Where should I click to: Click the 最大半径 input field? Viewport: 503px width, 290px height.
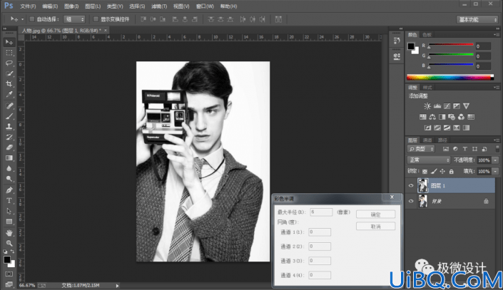(x=321, y=212)
